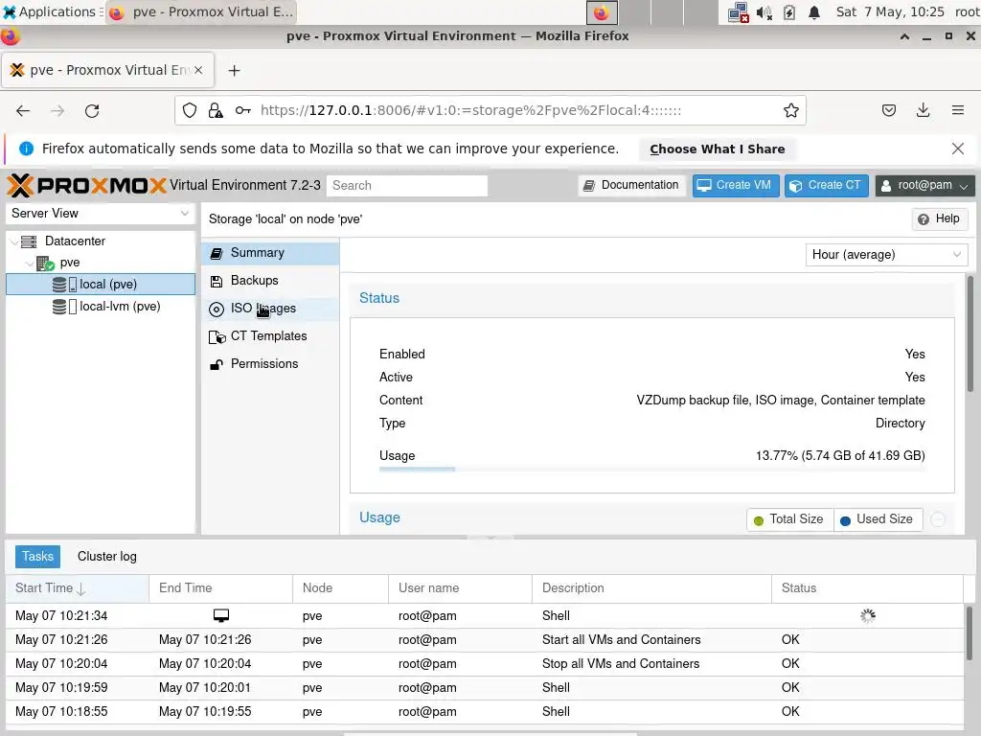Select the Start all VMs and Containers task
This screenshot has width=981, height=736.
coord(485,639)
